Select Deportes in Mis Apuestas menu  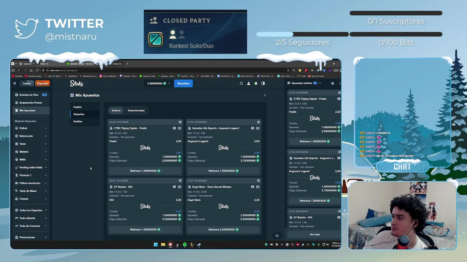tap(84, 114)
